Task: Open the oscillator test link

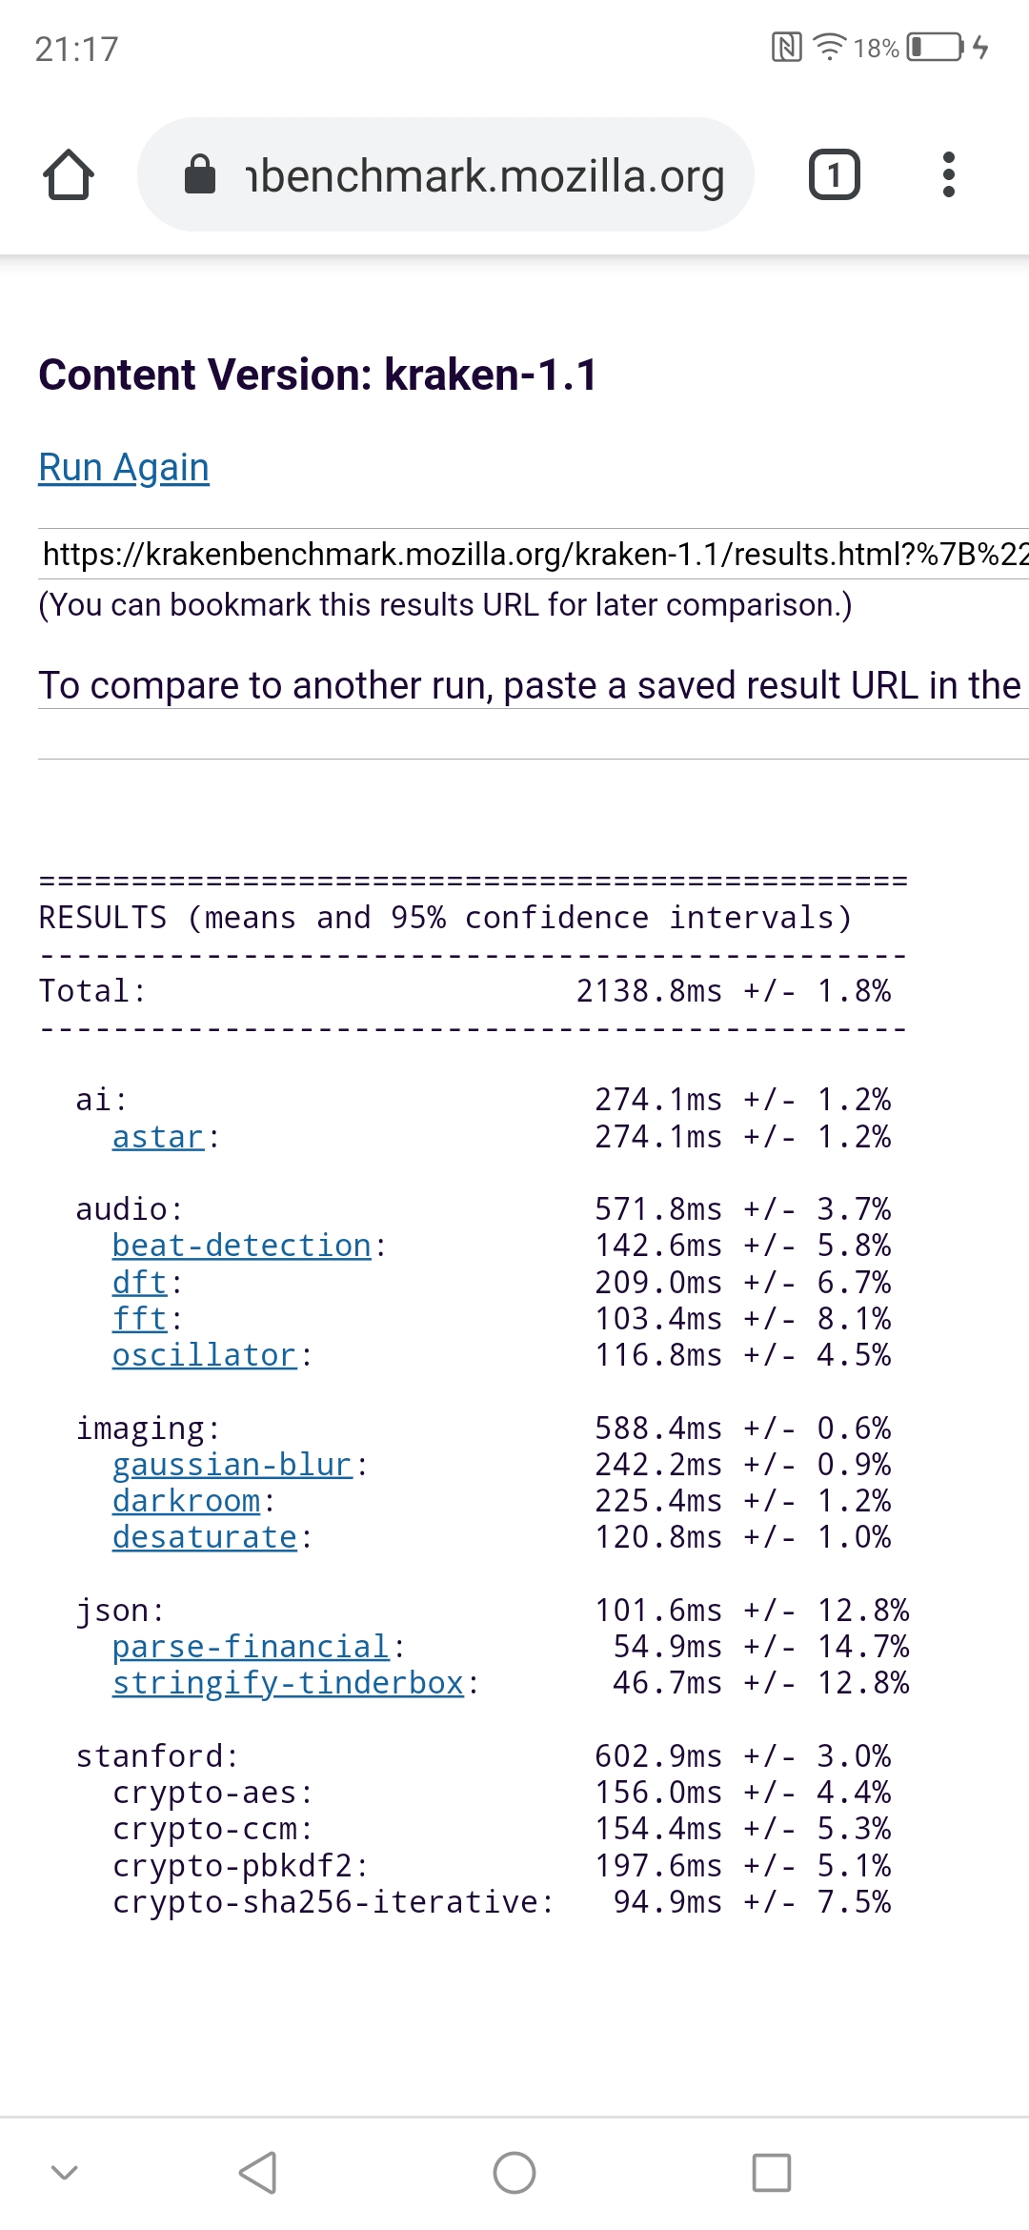Action: (204, 1355)
